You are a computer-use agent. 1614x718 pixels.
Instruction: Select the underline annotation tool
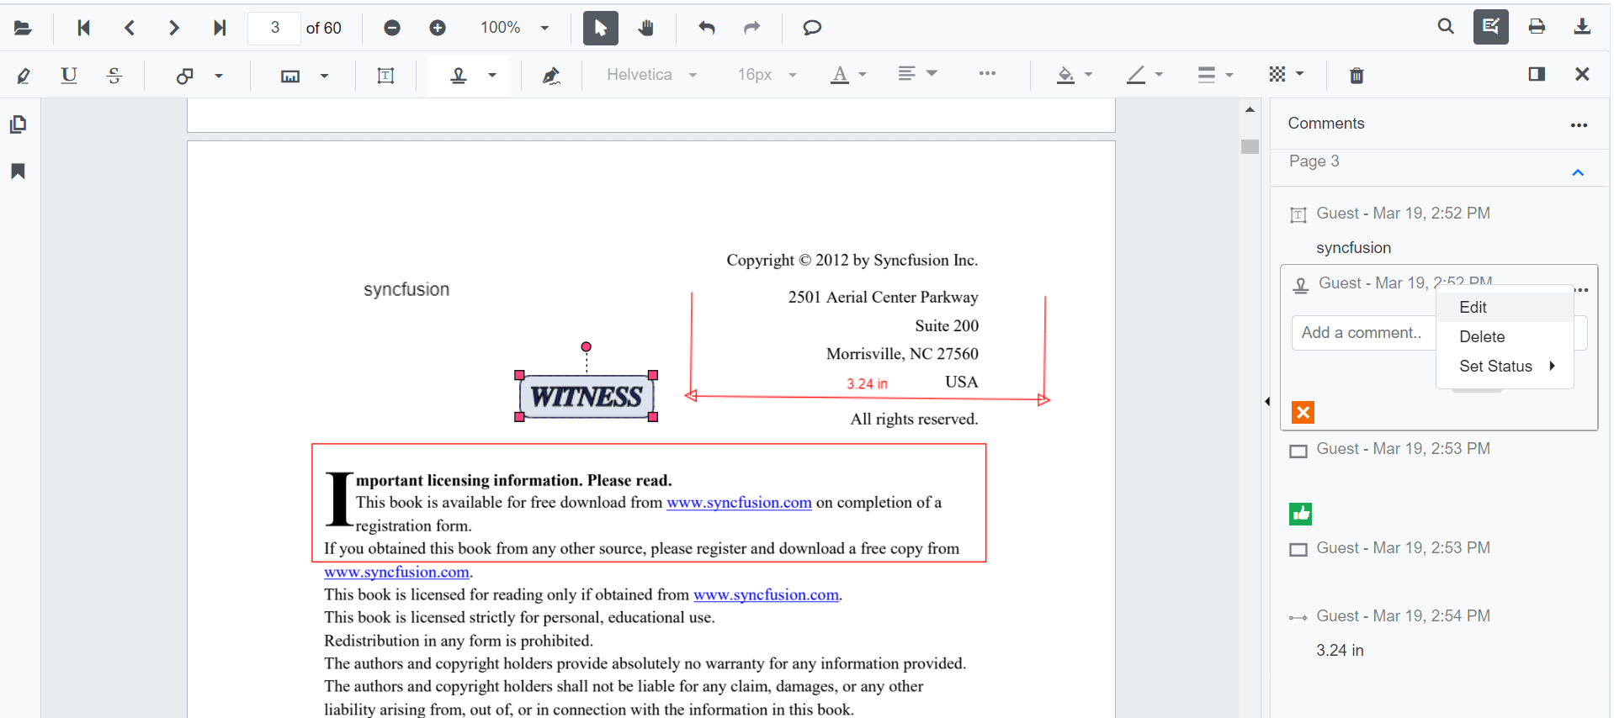tap(69, 76)
